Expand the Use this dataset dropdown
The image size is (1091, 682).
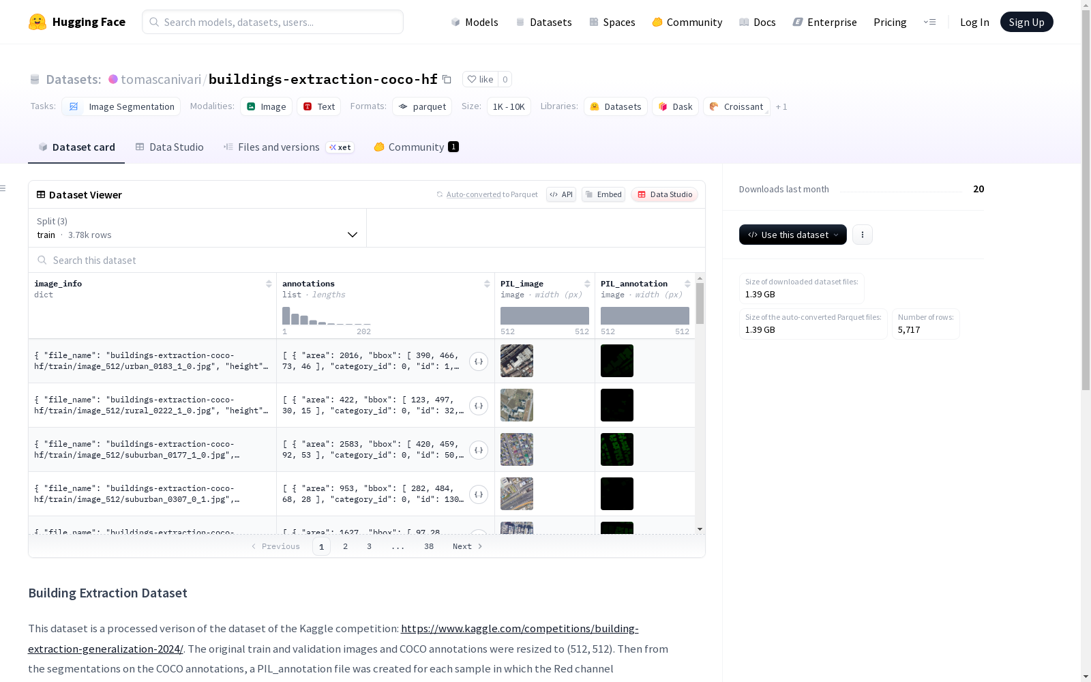click(x=792, y=235)
